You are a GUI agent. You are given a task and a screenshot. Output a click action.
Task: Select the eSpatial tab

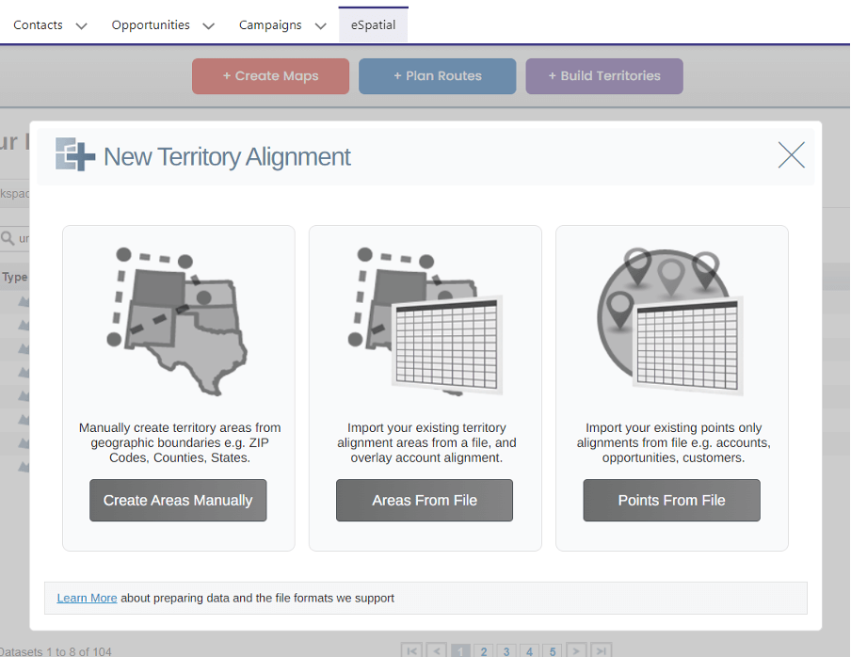(374, 24)
